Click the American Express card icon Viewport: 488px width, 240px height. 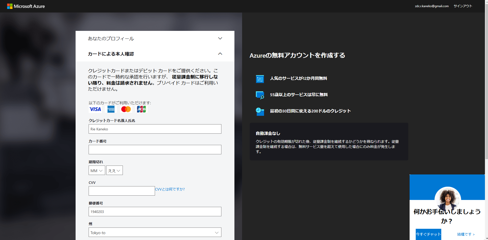(x=110, y=109)
